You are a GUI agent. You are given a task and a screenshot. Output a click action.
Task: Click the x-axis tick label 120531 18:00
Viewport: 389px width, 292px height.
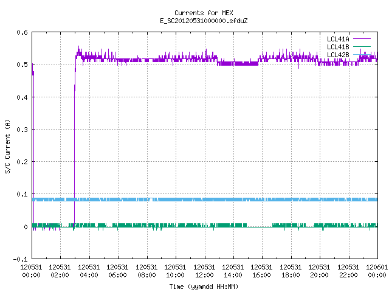tap(291, 271)
